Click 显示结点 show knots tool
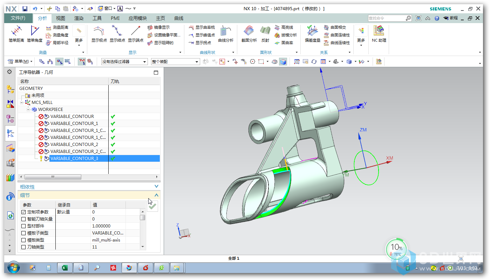The image size is (490, 280). click(117, 34)
